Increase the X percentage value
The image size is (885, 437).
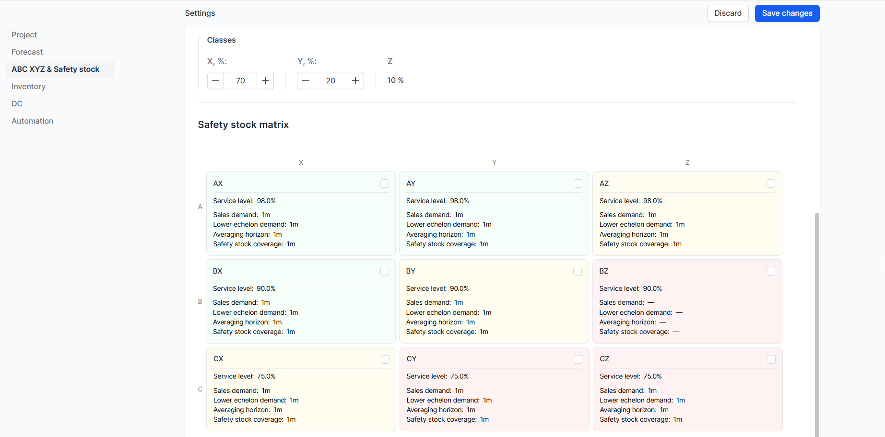pyautogui.click(x=265, y=80)
